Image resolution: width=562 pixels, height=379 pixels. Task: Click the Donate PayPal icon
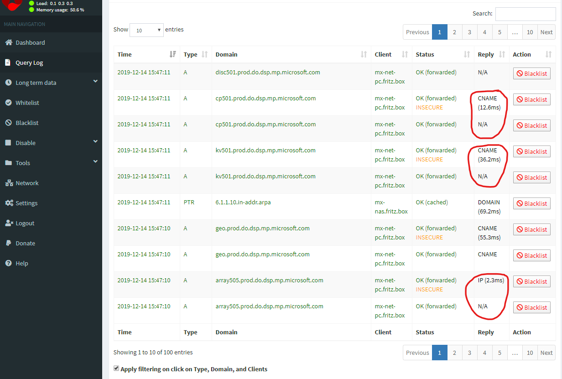[8, 243]
